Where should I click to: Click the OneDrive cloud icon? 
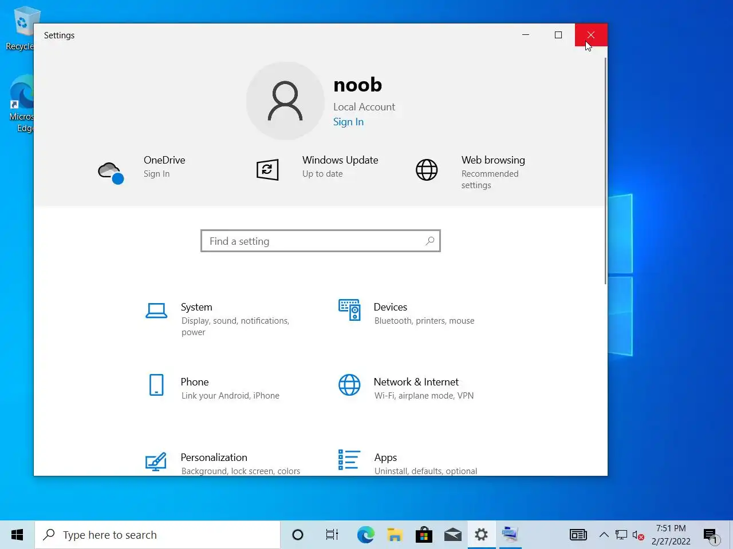click(x=111, y=172)
